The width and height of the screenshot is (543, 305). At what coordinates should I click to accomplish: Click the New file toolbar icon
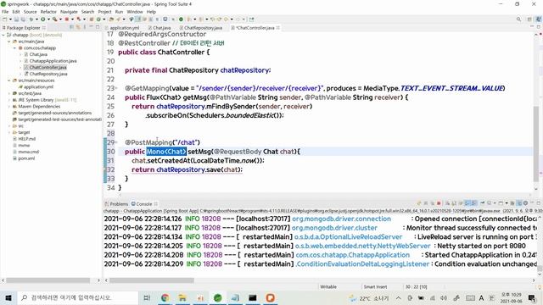tap(5, 19)
